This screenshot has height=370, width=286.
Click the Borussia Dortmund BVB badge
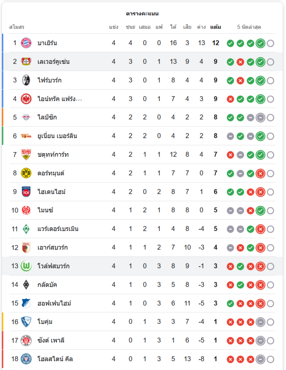[26, 173]
